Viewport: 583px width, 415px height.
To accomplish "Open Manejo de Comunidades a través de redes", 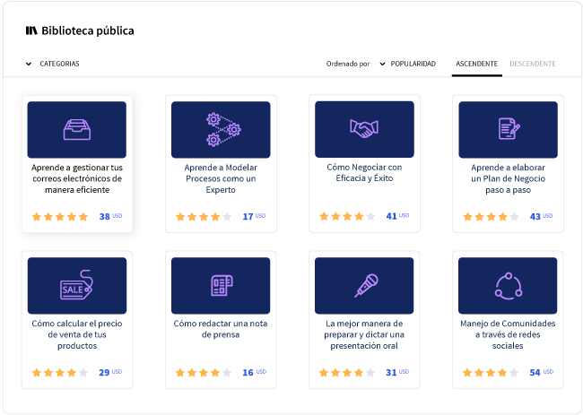I will 508,334.
